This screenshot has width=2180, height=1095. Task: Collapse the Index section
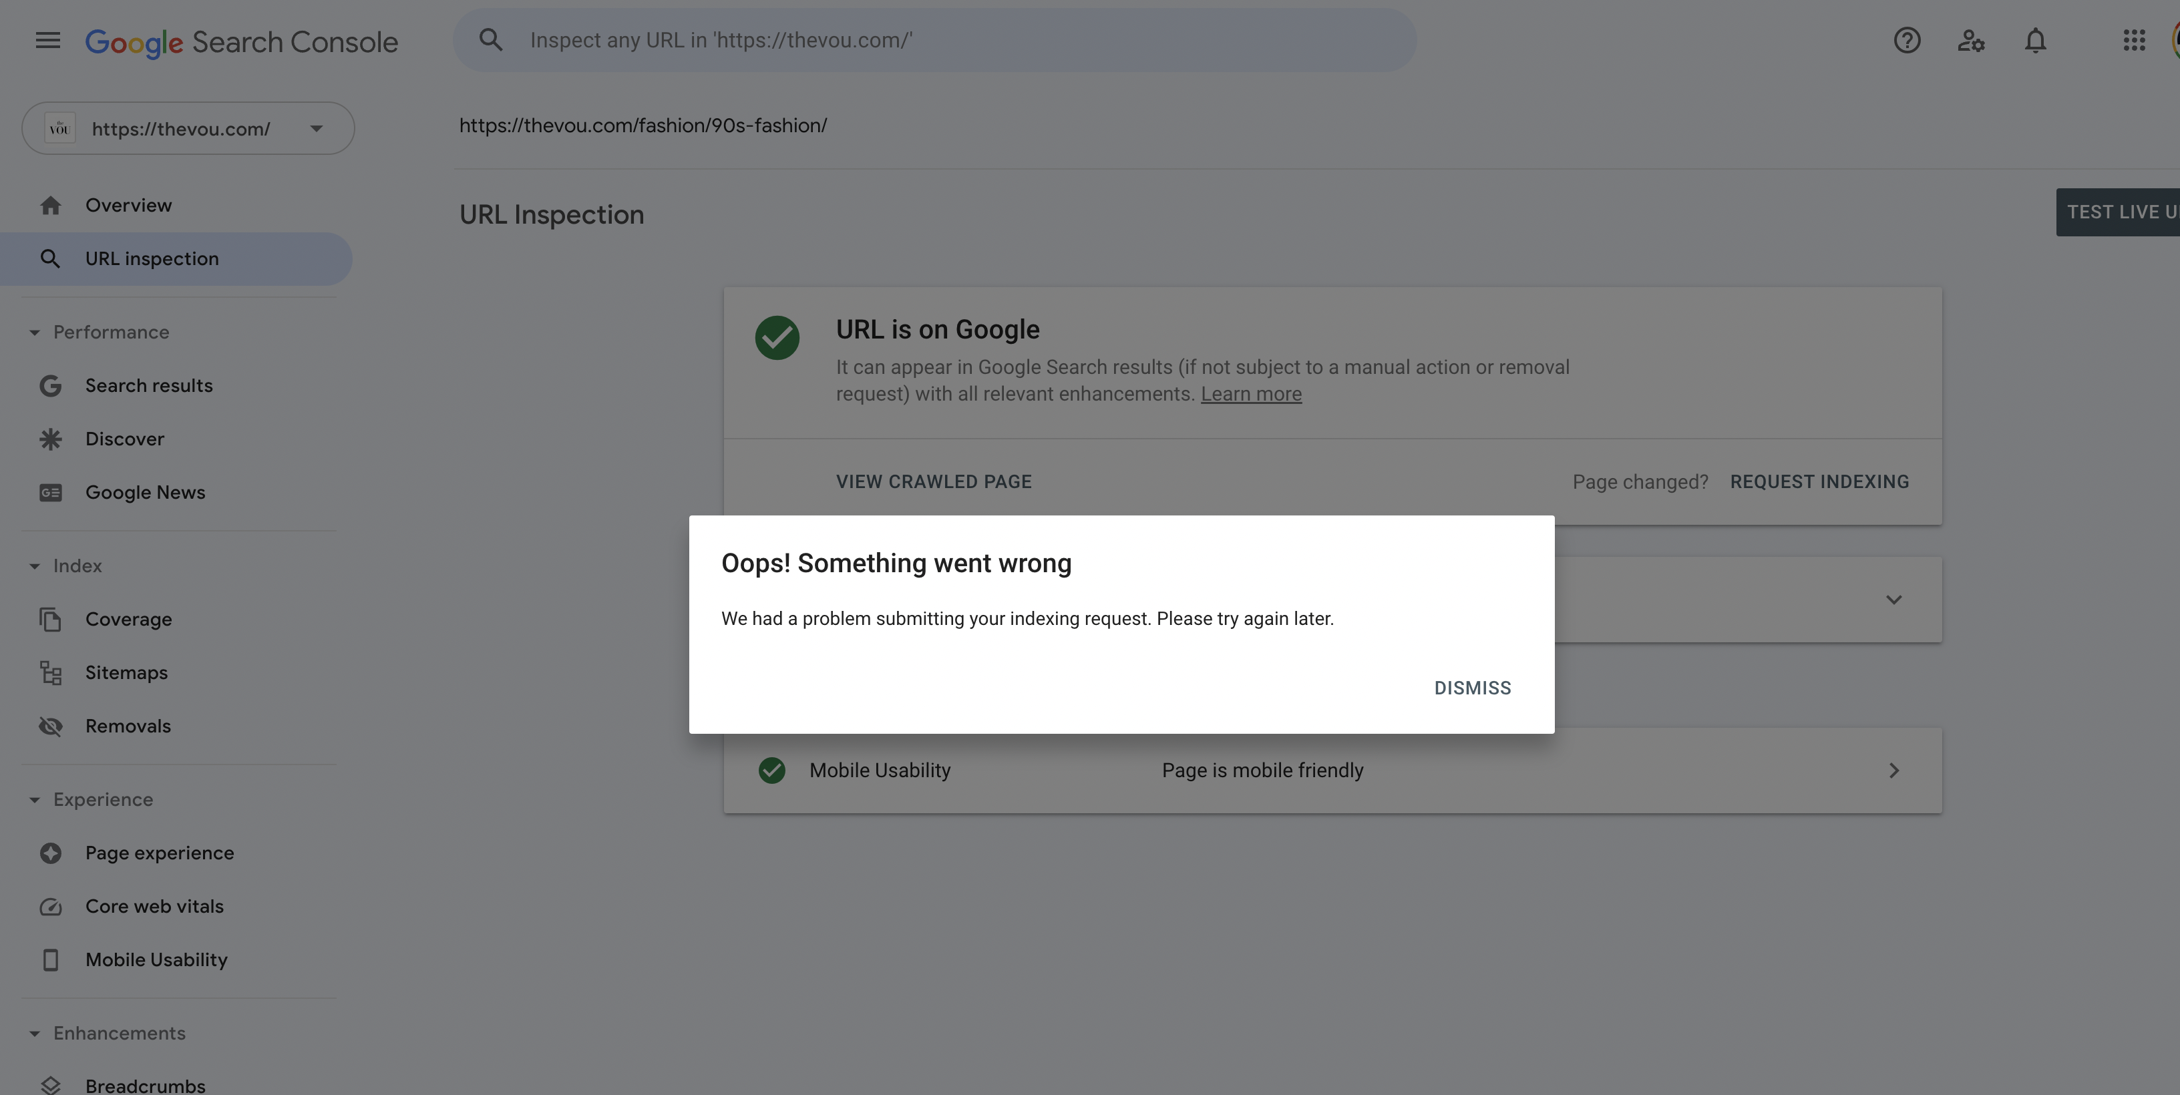pos(35,566)
